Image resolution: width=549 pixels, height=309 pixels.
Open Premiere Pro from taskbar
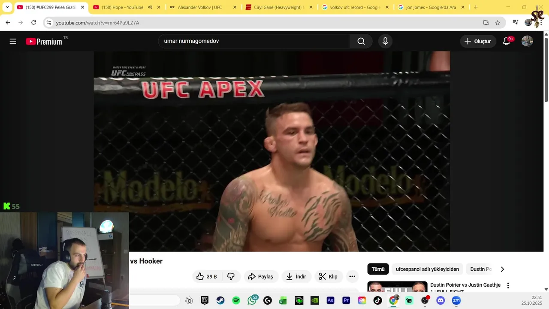click(346, 300)
